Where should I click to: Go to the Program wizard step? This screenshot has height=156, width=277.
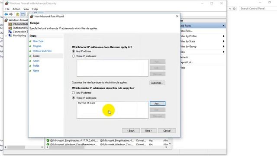[x=37, y=46]
